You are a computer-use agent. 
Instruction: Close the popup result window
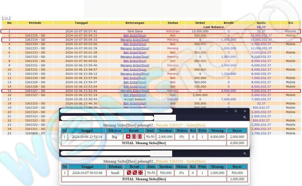coord(245,111)
